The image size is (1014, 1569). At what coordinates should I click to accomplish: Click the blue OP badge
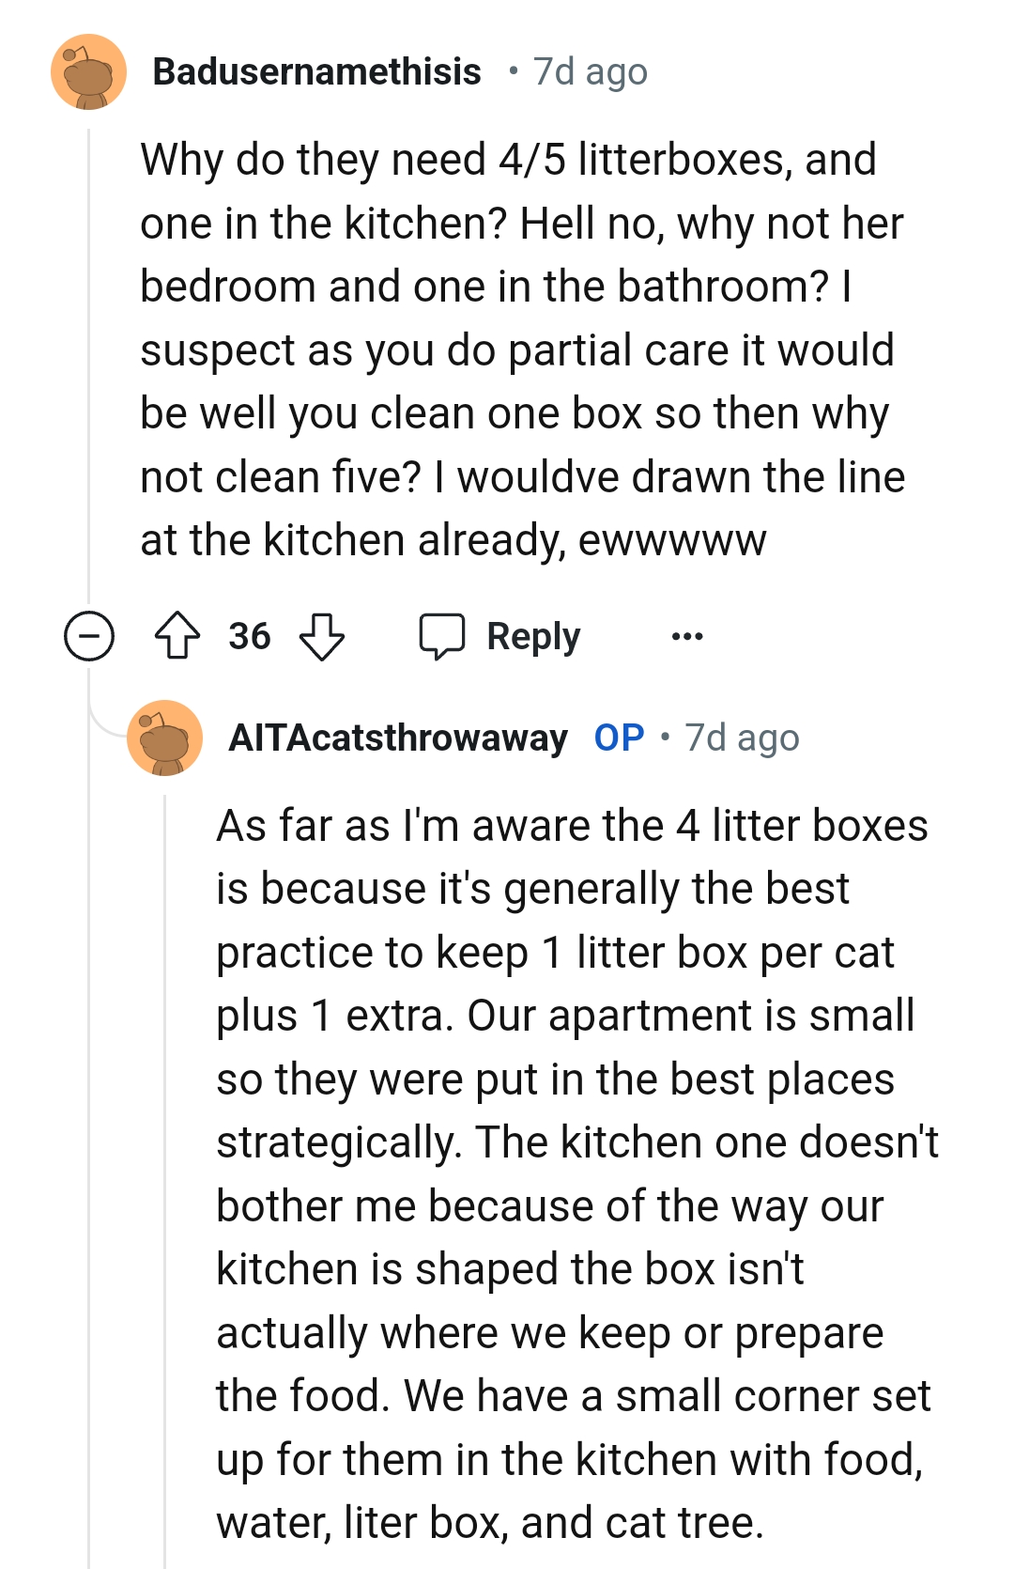point(619,738)
